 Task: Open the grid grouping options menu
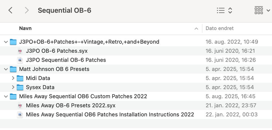click(262, 10)
